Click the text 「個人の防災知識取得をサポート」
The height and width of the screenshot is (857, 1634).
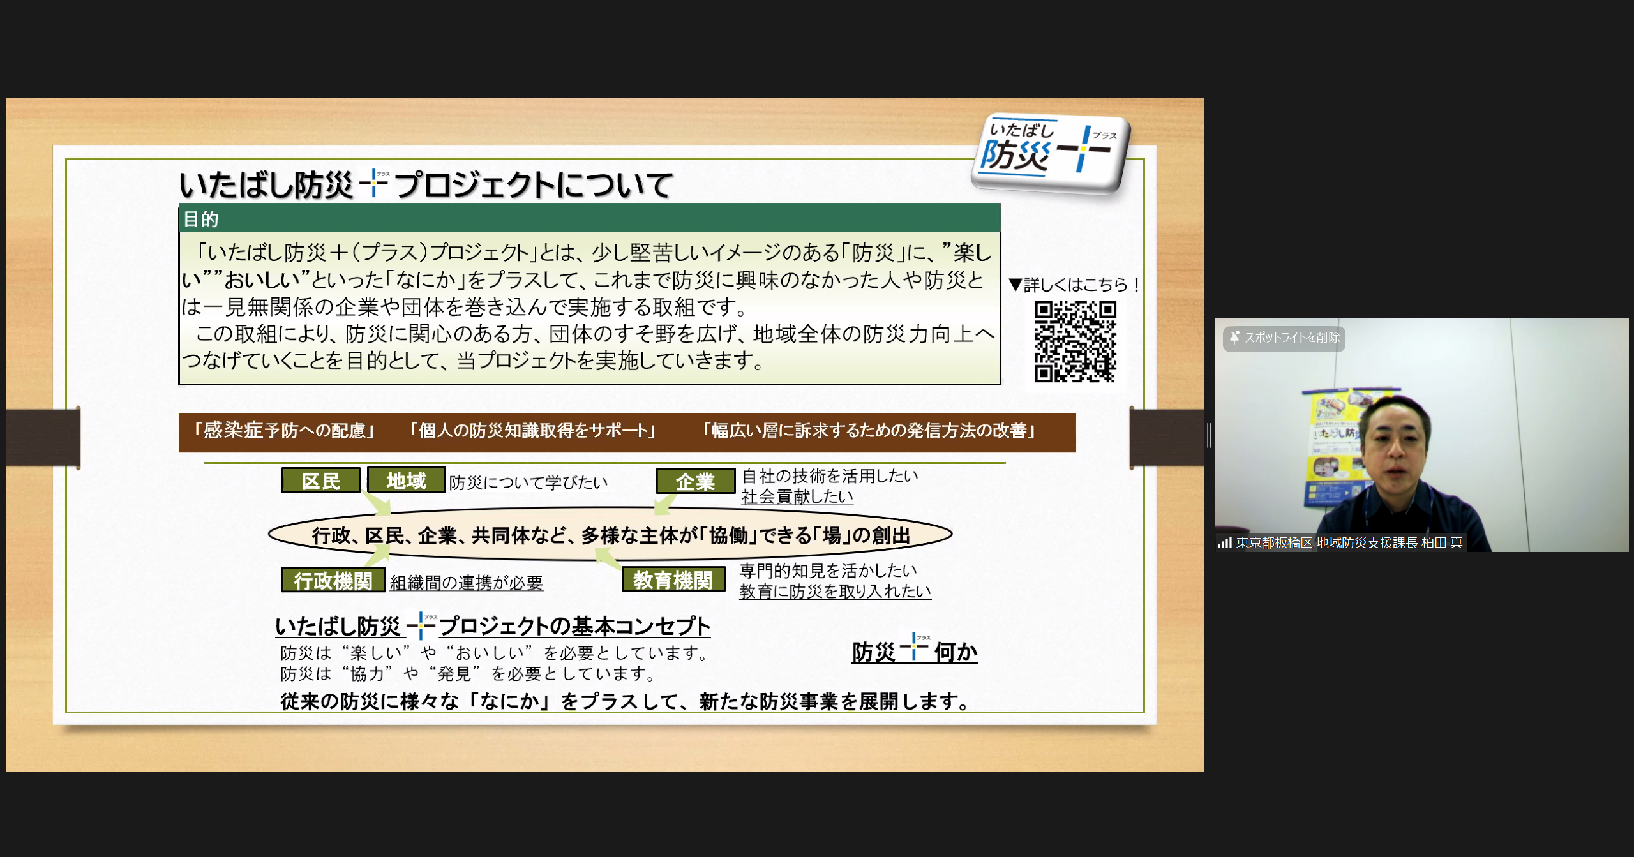[x=532, y=431]
